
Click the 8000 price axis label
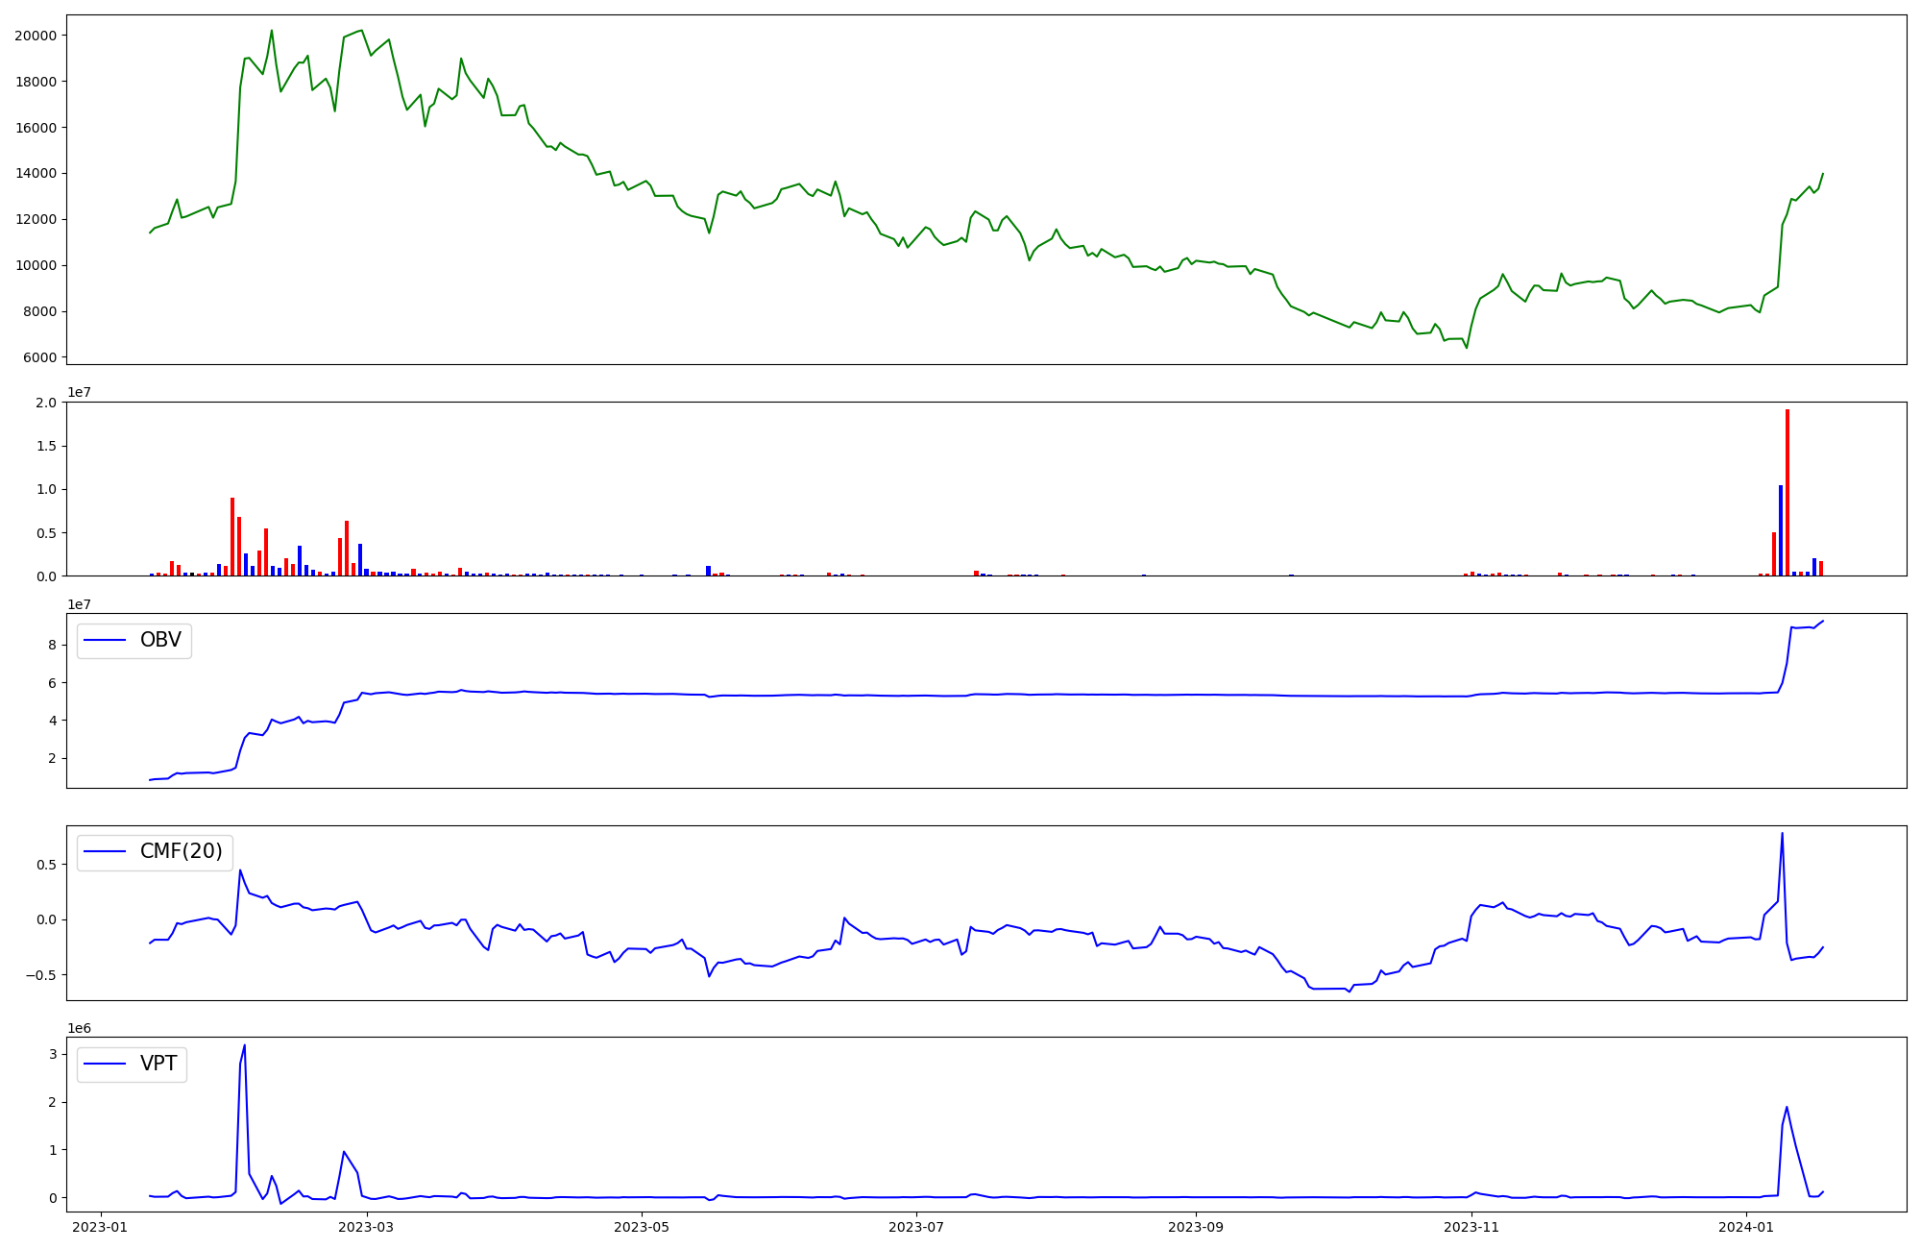click(38, 311)
